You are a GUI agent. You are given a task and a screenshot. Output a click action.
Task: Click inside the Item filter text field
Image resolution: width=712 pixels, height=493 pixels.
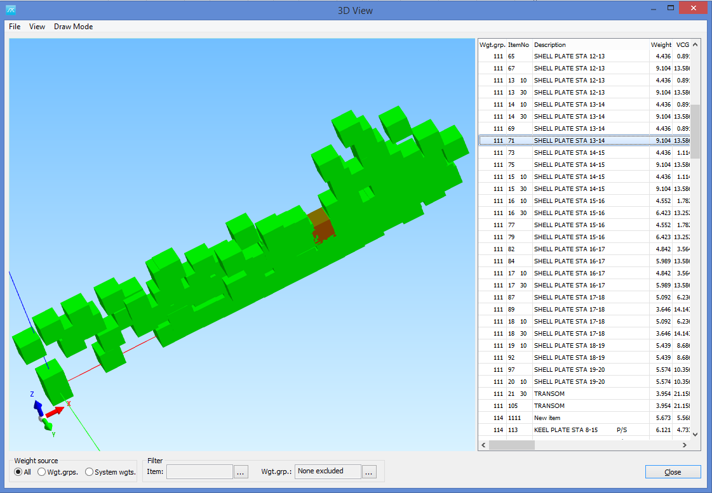pyautogui.click(x=200, y=471)
